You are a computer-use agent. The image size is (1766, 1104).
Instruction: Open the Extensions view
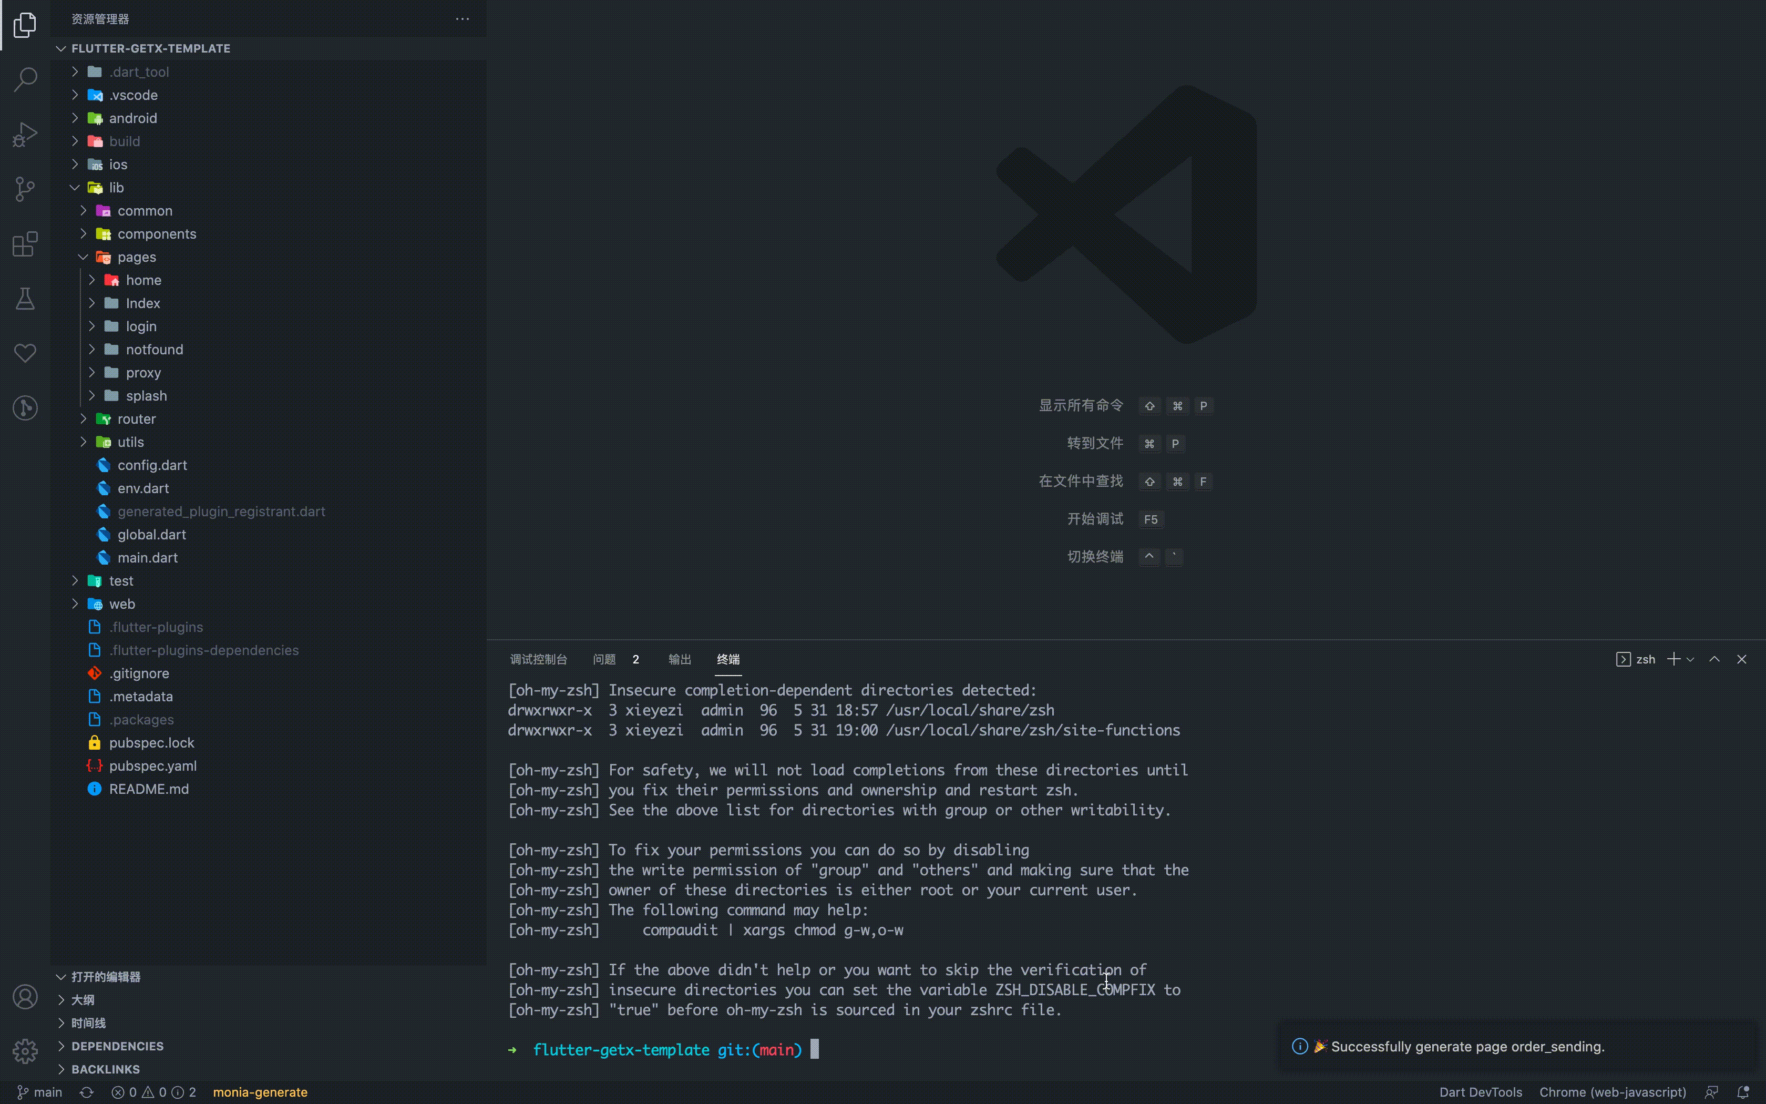(x=25, y=244)
